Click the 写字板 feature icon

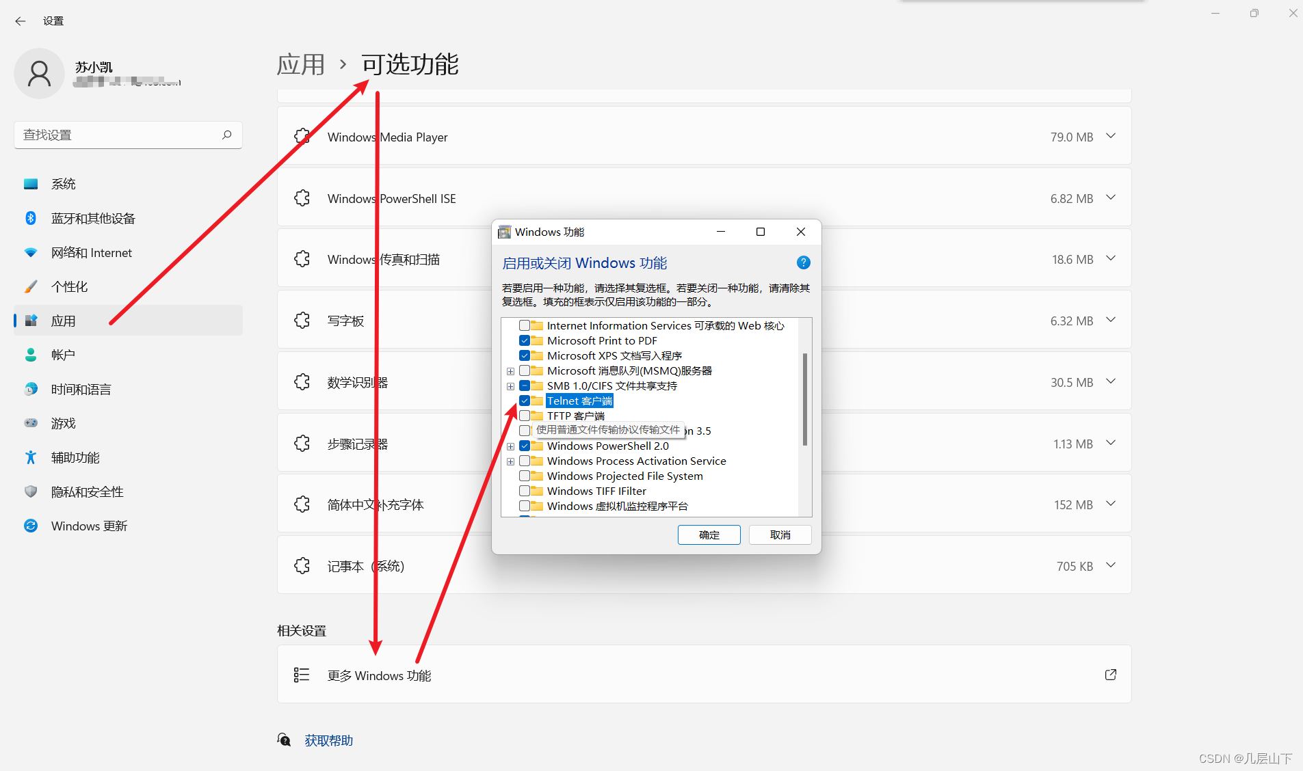pos(302,320)
